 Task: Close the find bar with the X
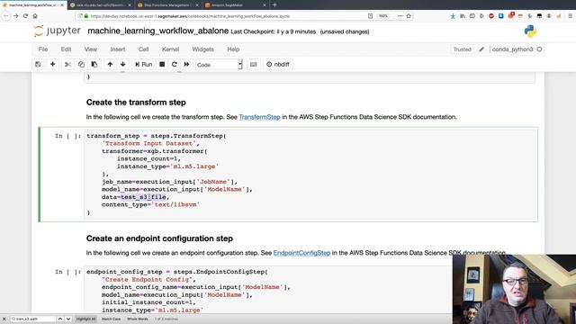click(4, 319)
